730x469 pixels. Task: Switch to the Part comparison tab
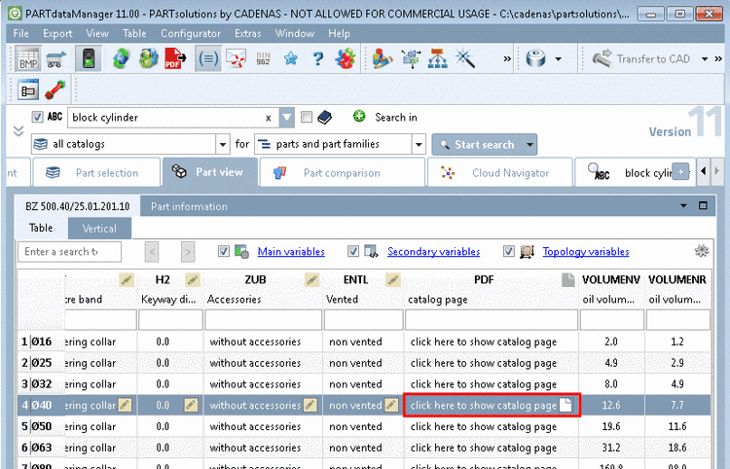343,173
